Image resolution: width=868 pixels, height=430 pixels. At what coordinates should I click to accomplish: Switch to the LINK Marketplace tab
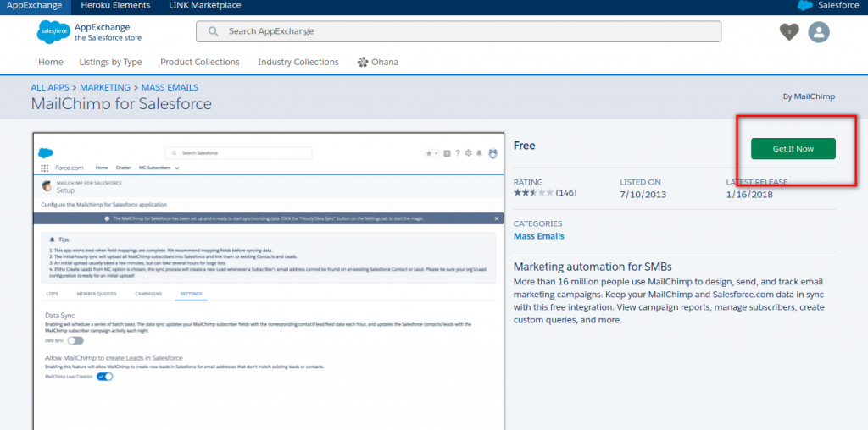tap(205, 6)
